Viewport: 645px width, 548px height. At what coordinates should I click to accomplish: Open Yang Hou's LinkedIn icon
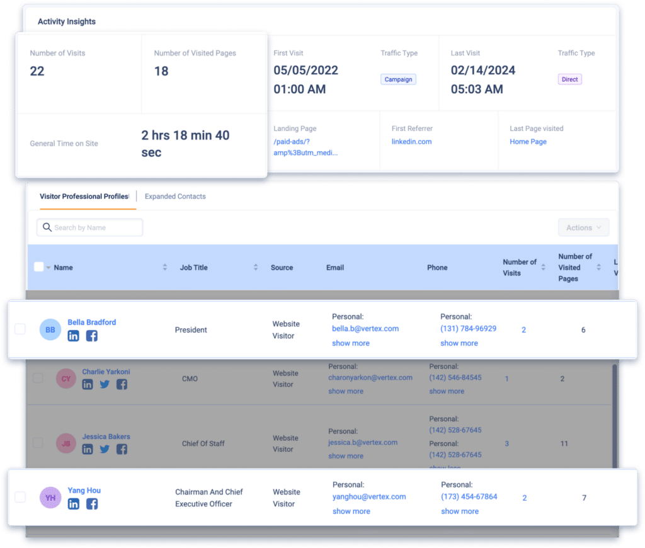click(74, 504)
